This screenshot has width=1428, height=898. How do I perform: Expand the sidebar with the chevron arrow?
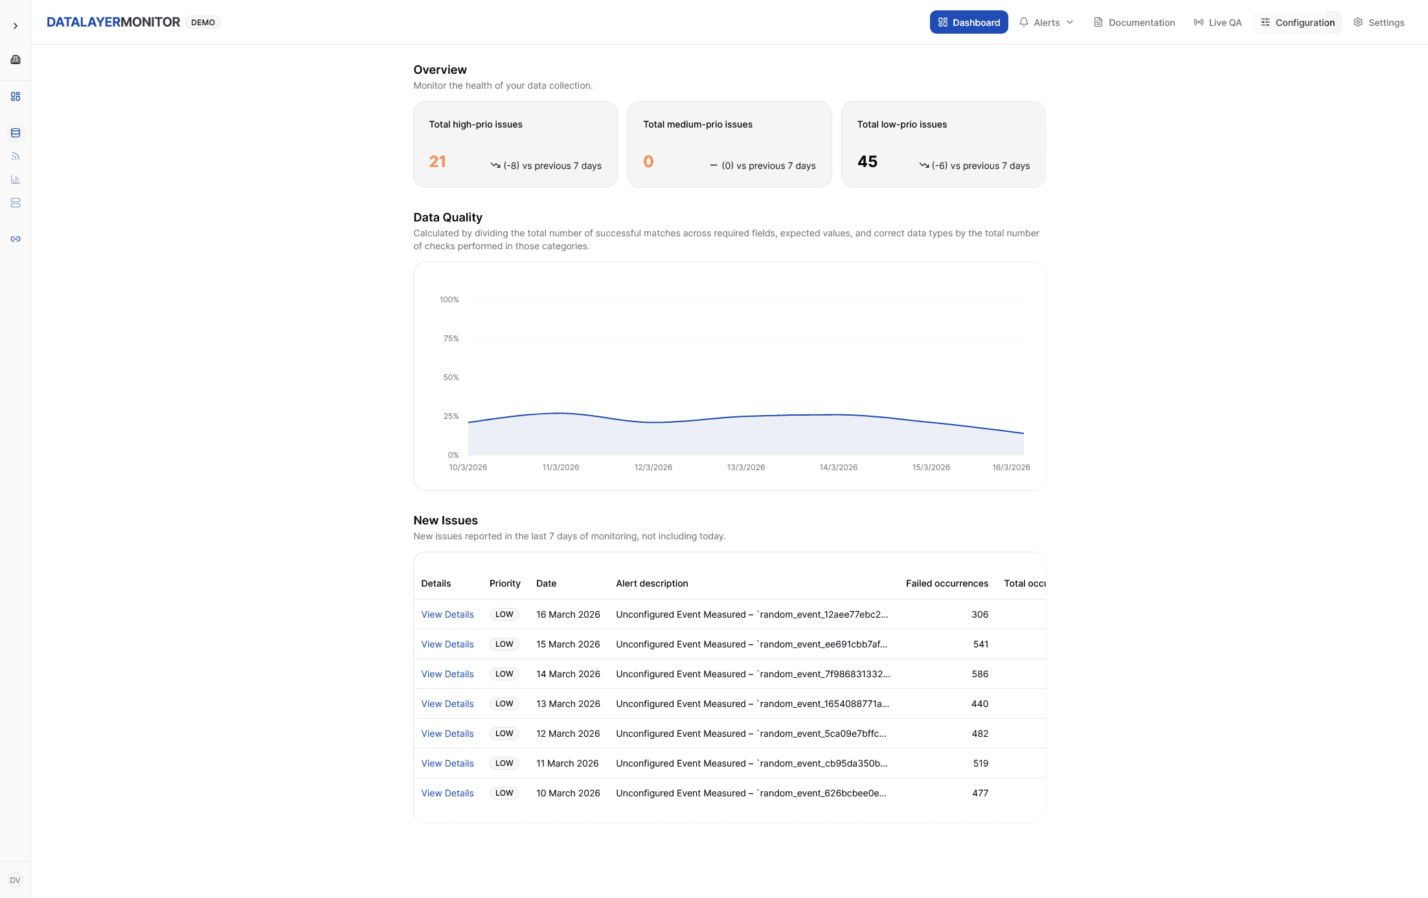click(x=16, y=26)
